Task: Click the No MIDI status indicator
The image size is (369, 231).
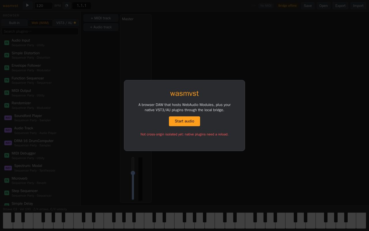Action: tap(266, 5)
